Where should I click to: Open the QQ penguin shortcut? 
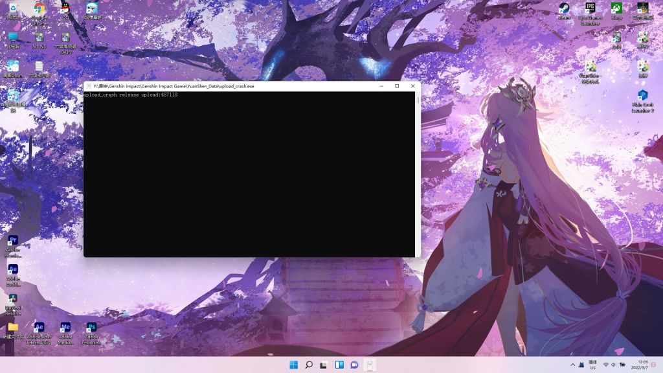(65, 11)
